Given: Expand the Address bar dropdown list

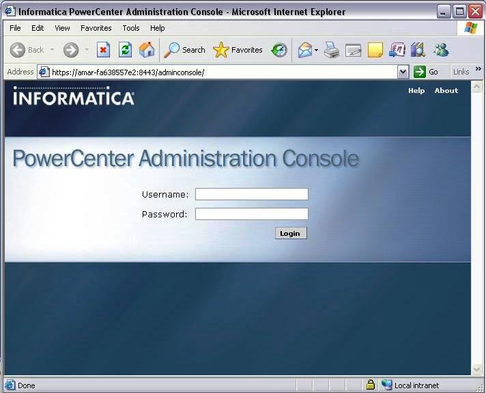Looking at the screenshot, I should pos(403,72).
